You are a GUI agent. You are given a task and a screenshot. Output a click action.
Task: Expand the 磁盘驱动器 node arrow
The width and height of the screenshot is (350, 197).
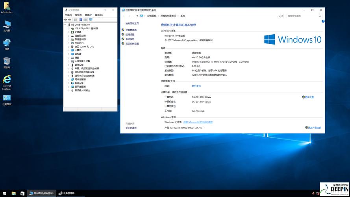(69, 36)
